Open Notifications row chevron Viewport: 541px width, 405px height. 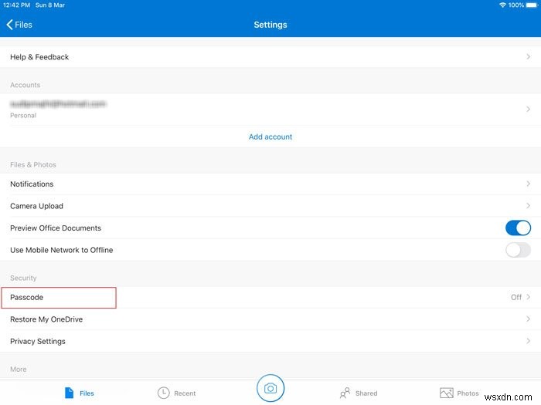click(x=528, y=184)
